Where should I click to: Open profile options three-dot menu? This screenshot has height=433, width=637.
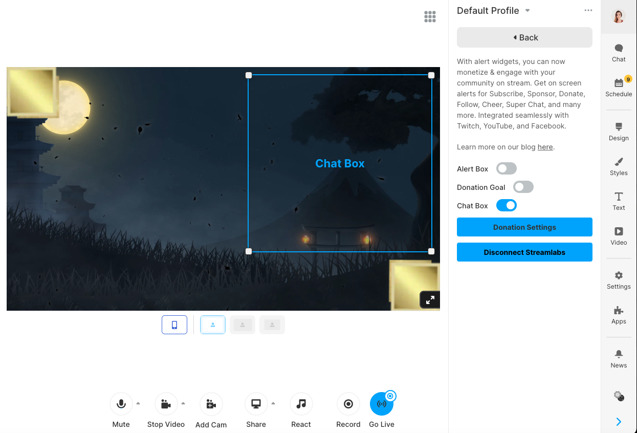click(x=588, y=10)
